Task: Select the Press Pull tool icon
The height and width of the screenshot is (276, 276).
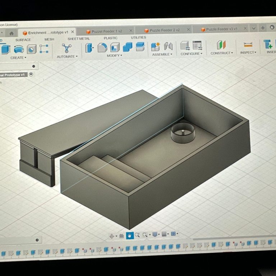Action: click(x=89, y=47)
